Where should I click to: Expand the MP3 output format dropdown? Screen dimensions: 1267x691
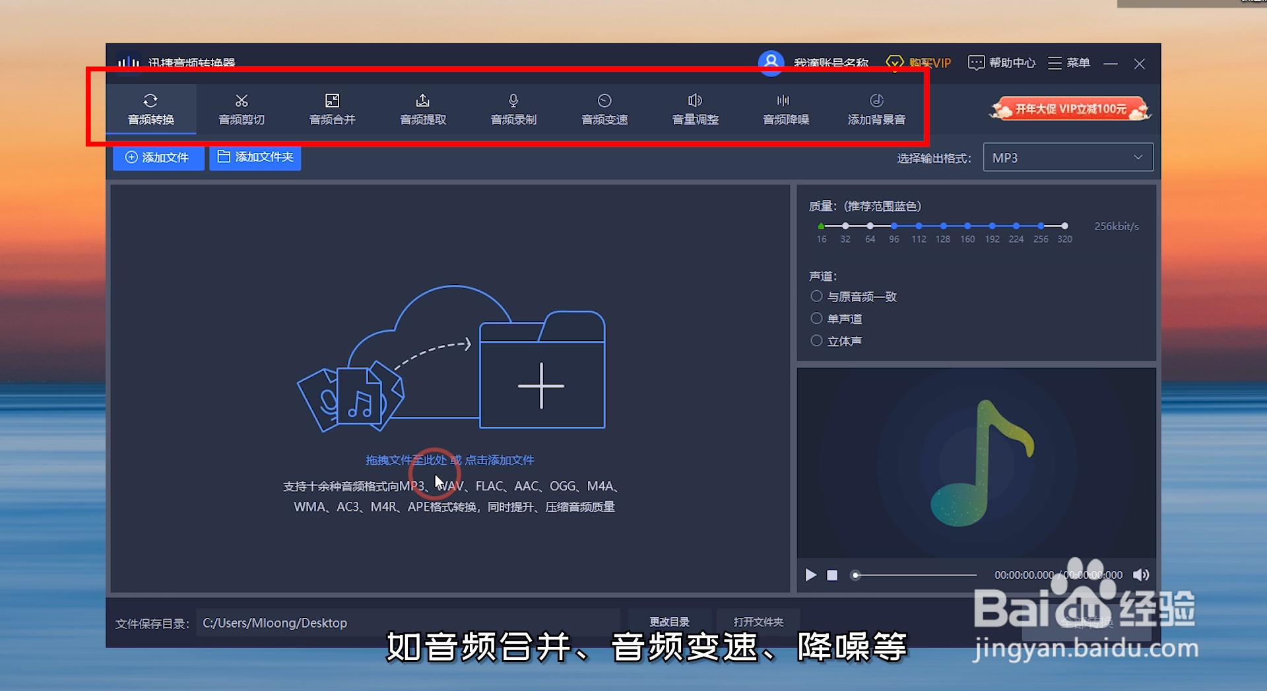(x=1068, y=158)
